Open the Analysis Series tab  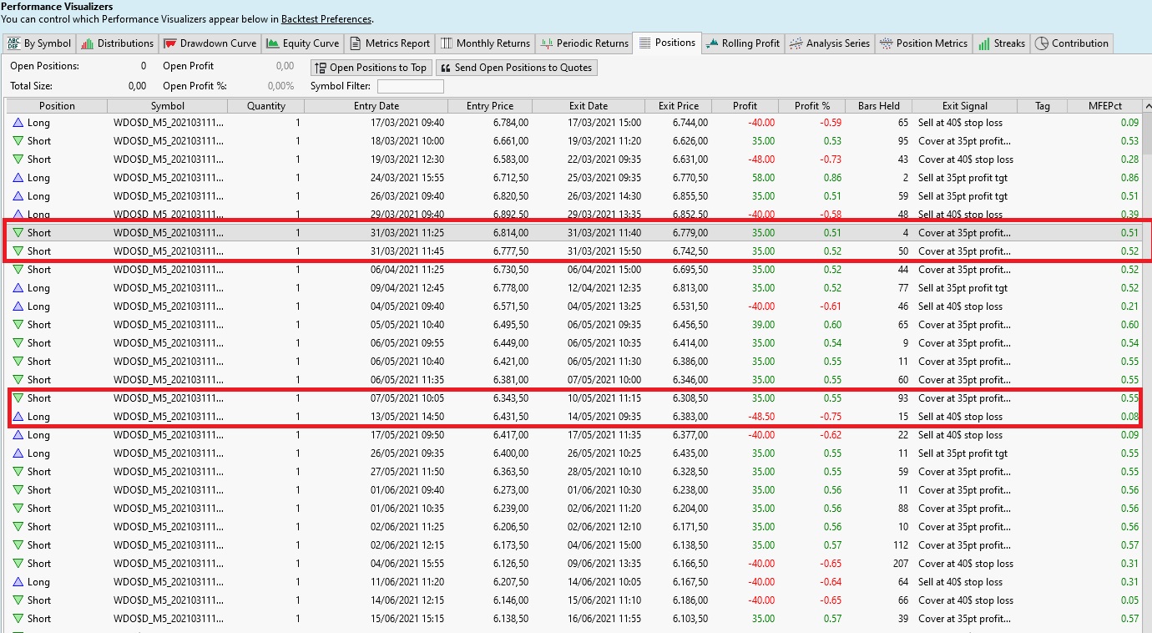point(829,43)
